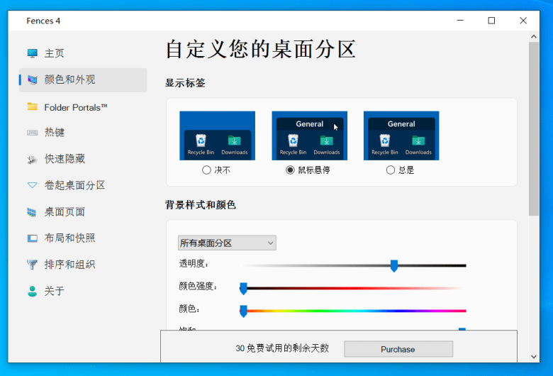The height and width of the screenshot is (376, 553).
Task: Click the 透明度 slider handle
Action: click(x=394, y=266)
